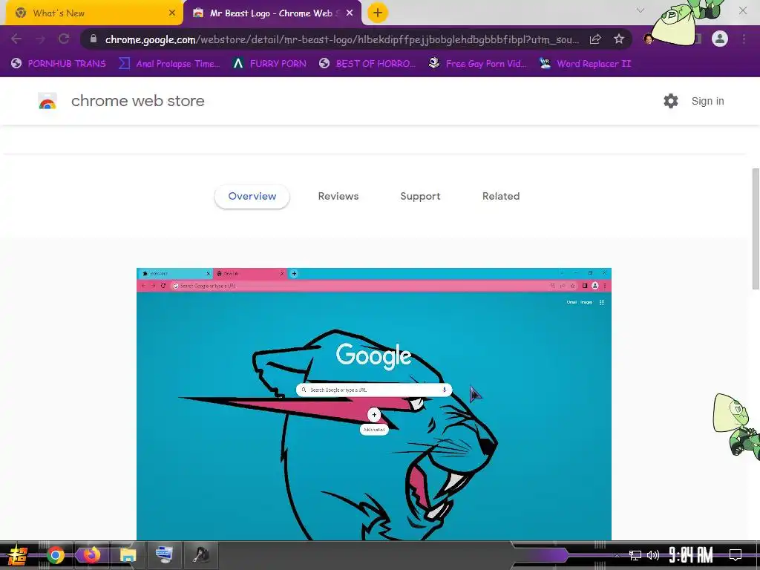Reload the current page
The height and width of the screenshot is (570, 760).
point(64,39)
